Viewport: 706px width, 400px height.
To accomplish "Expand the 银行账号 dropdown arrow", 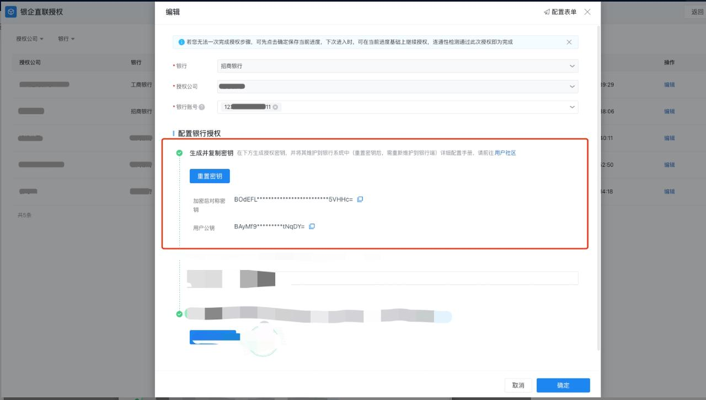I will click(x=572, y=107).
